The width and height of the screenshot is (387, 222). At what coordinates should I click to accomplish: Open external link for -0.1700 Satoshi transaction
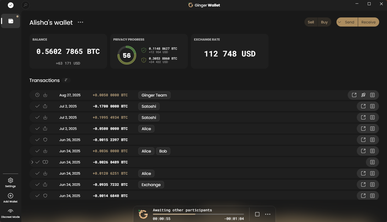tap(363, 106)
